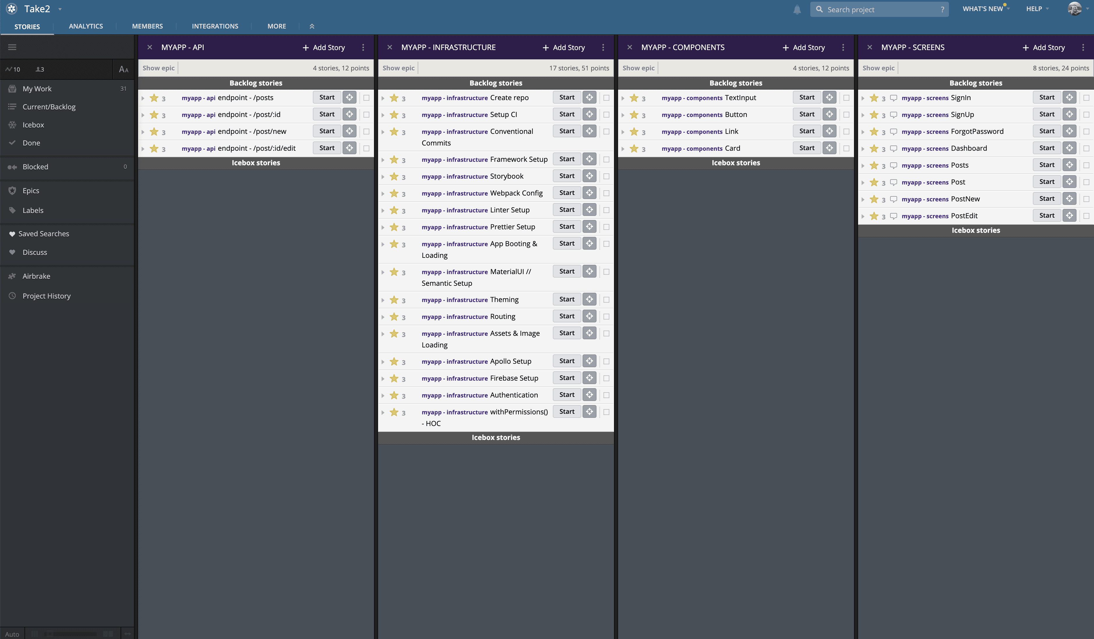Click Show epic in MYAPP - INFRASTRUCTURE
Viewport: 1094px width, 639px height.
coord(398,68)
